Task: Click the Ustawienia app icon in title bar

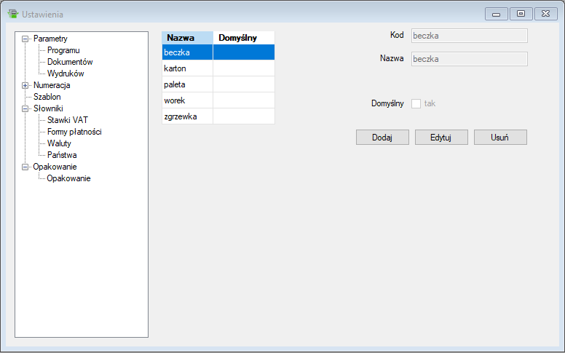Action: [x=12, y=14]
